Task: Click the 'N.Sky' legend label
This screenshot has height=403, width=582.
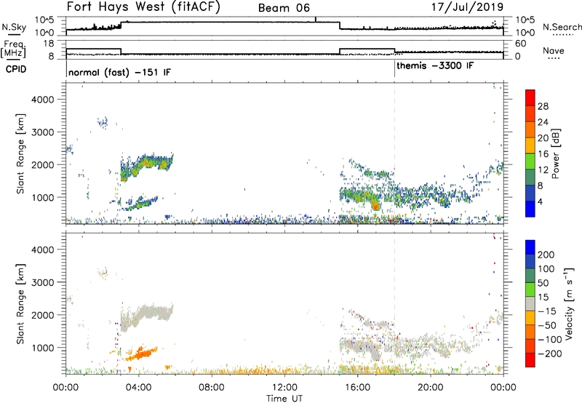Action: pyautogui.click(x=14, y=27)
